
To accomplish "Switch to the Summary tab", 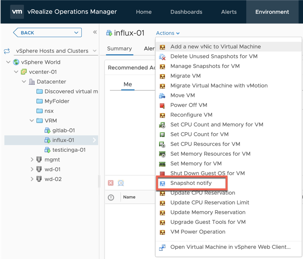I will pos(119,49).
